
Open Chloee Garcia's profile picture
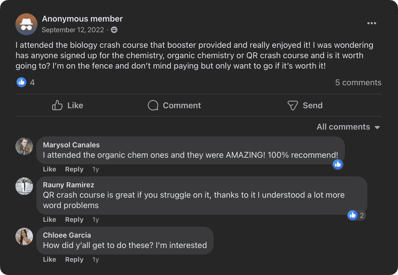pos(24,236)
